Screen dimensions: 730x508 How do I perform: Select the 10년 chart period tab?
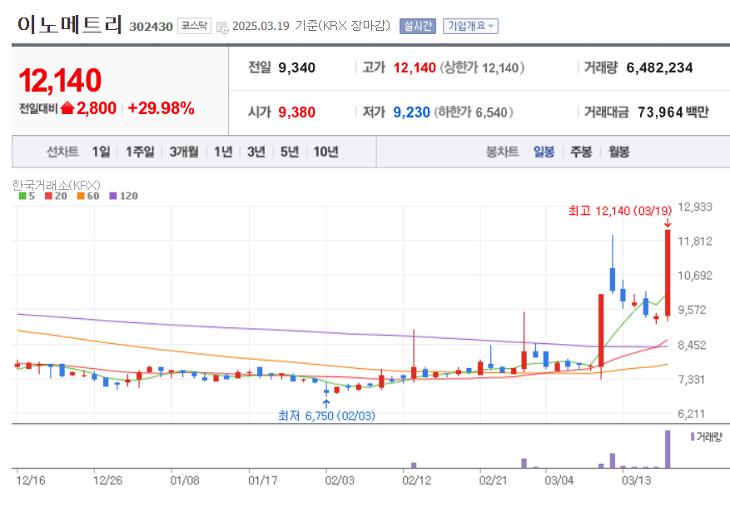point(326,152)
